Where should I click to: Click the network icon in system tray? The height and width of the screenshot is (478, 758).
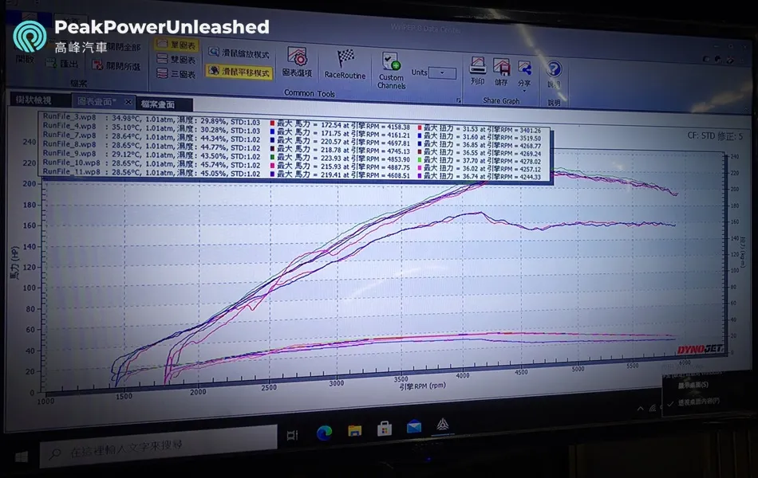click(653, 408)
